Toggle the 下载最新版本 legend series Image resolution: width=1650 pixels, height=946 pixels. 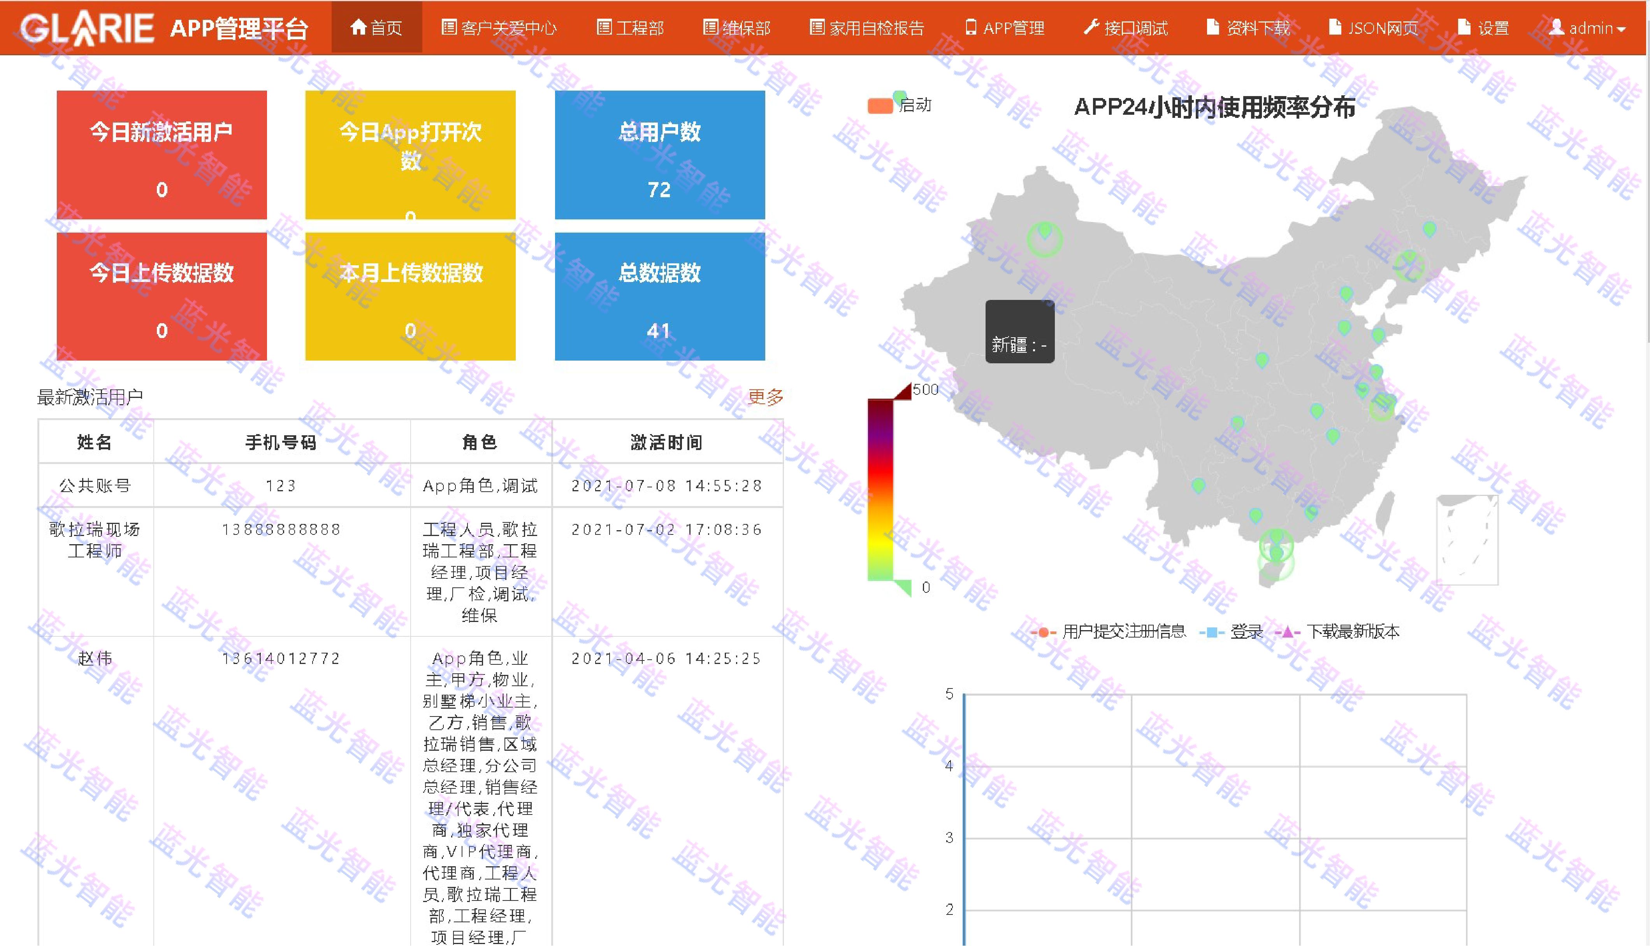coord(1337,632)
